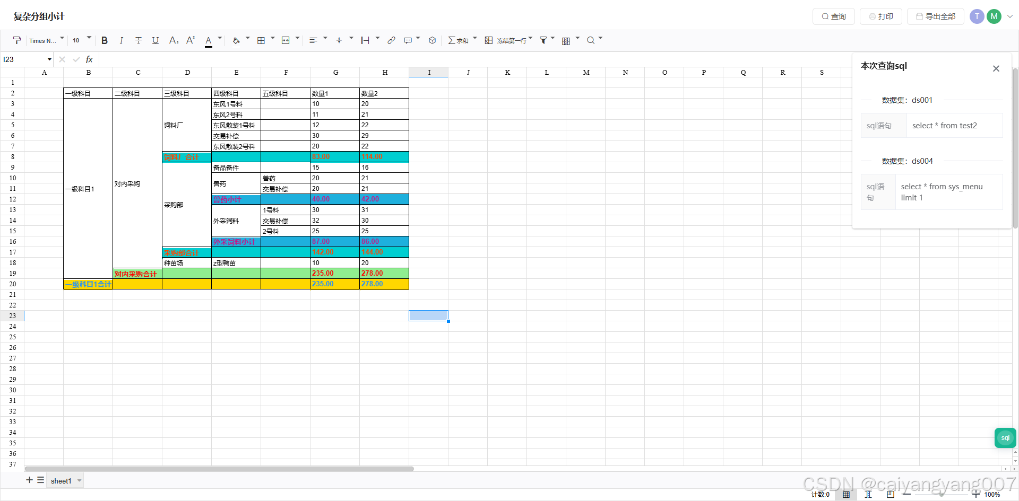Select the 一级科目1合计 cell
Screen dimensions: 1019x501
coord(88,284)
